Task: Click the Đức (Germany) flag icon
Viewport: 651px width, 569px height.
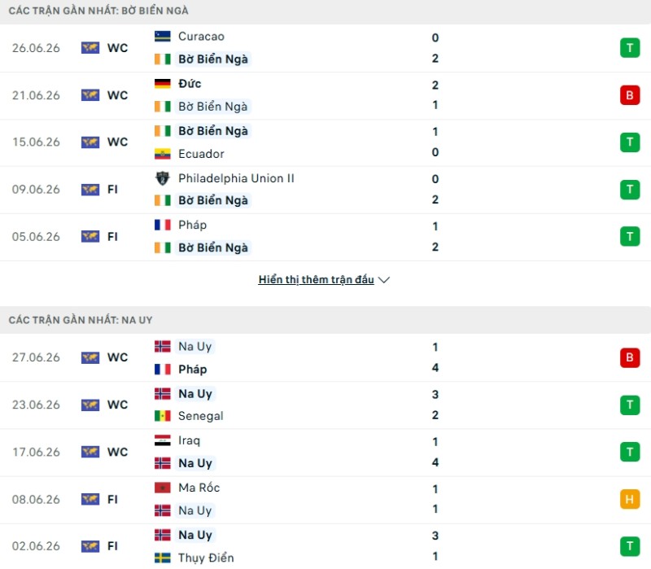Action: pyautogui.click(x=162, y=84)
